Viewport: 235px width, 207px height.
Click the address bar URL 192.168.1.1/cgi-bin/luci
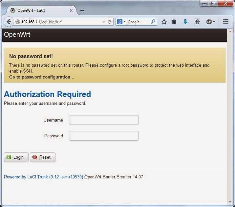42,22
